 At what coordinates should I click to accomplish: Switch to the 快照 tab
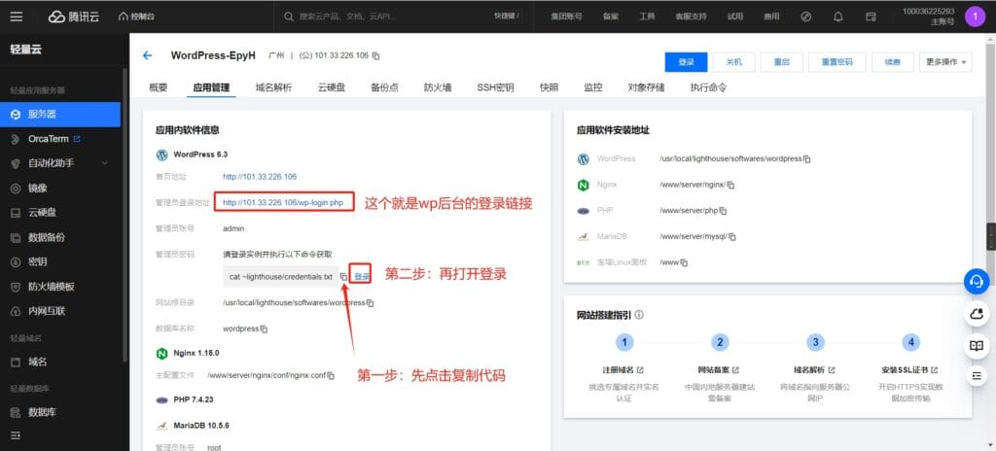549,87
